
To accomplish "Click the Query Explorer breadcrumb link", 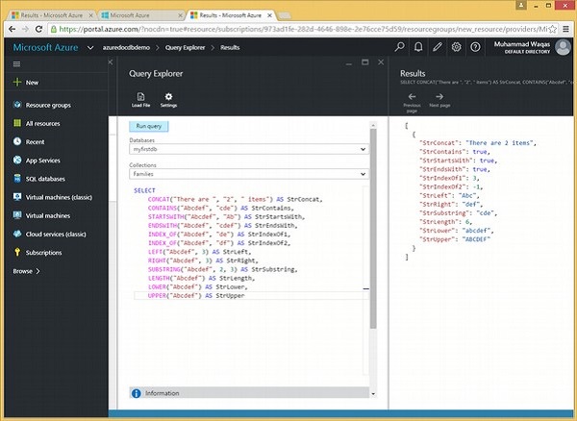I will click(x=189, y=46).
